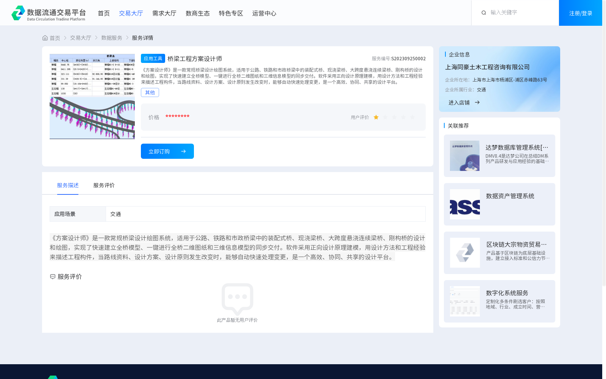Click the 应用工具 label badge
Viewport: 606px width, 379px height.
[x=153, y=58]
